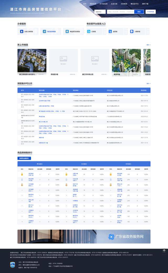Select the 按销售套数排行 tab button

coord(24,158)
